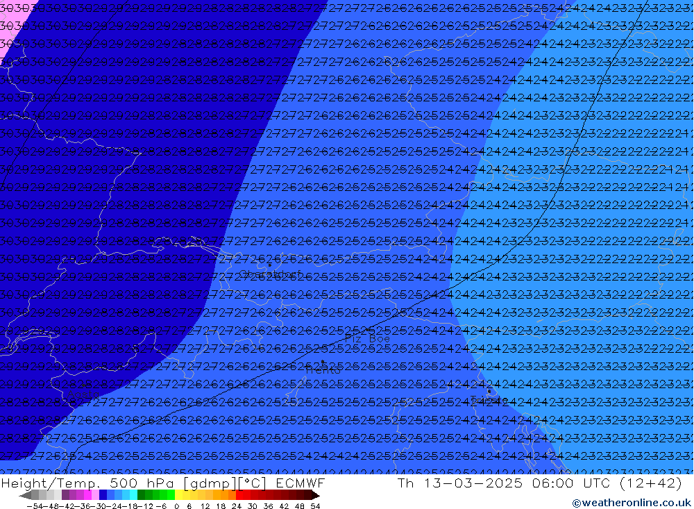Select the Piz Boe location label
The height and width of the screenshot is (509, 694).
pos(367,339)
